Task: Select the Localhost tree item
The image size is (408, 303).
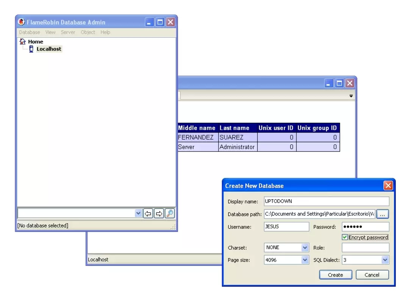Action: pyautogui.click(x=49, y=49)
